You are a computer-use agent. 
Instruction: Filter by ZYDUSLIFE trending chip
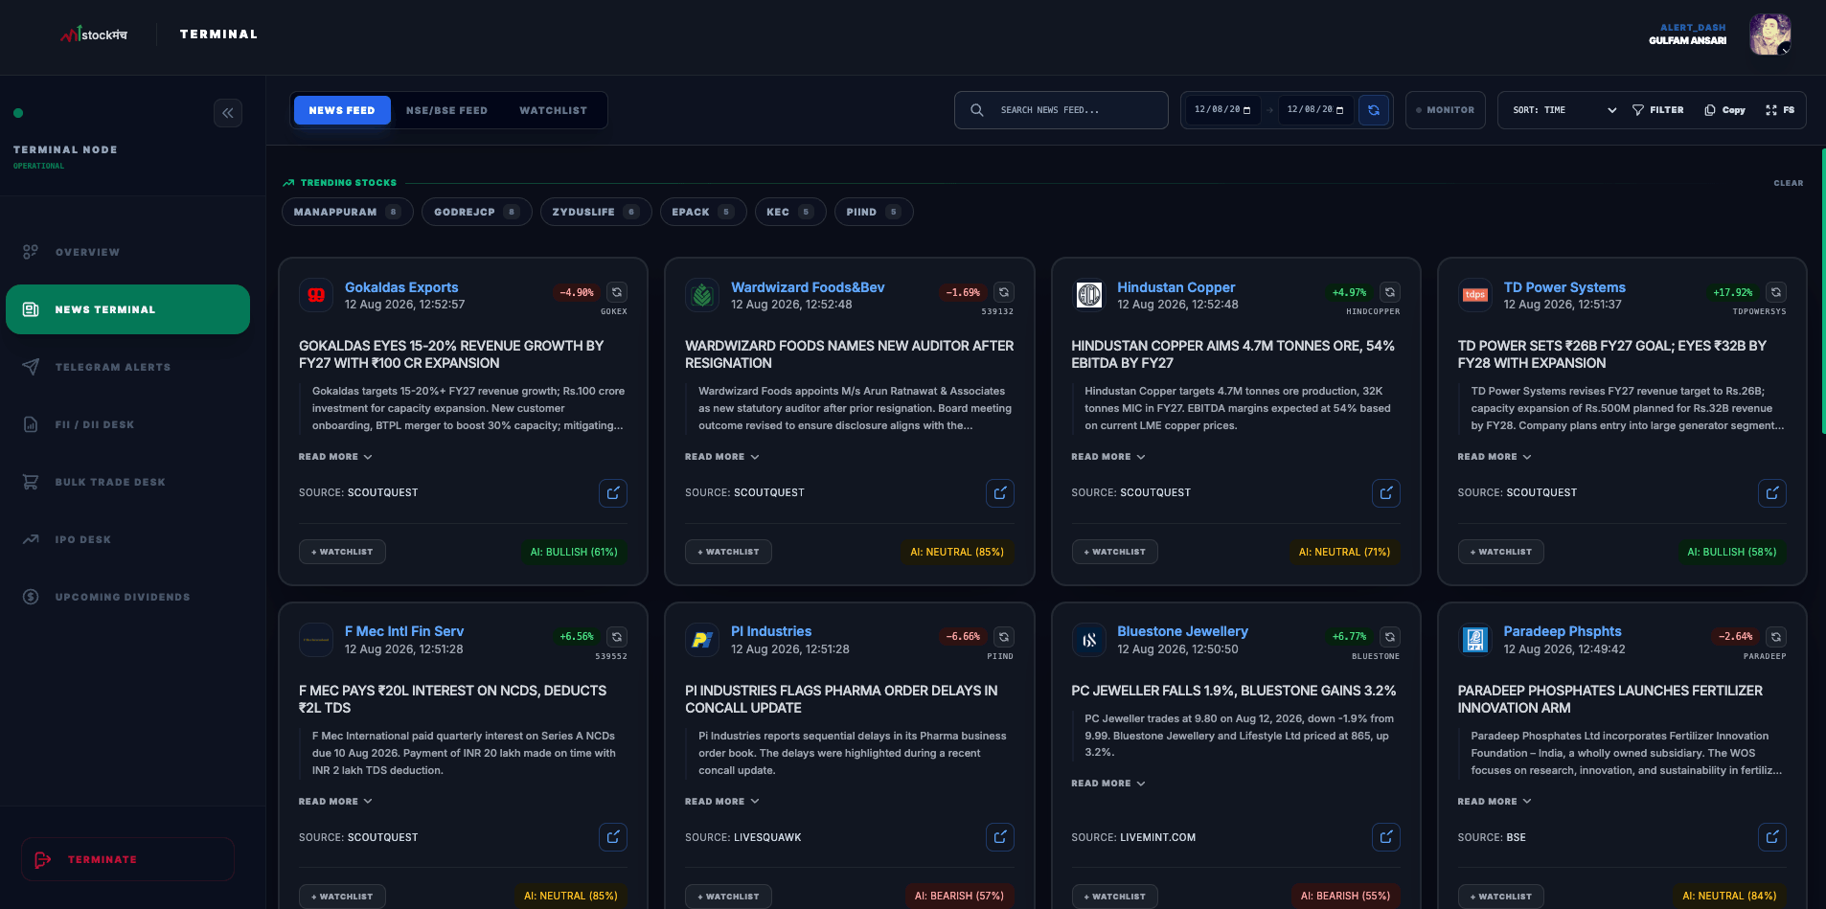click(596, 212)
